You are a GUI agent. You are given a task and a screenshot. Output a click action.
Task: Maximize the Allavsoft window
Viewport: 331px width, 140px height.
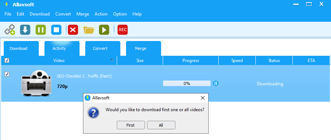(x=309, y=4)
